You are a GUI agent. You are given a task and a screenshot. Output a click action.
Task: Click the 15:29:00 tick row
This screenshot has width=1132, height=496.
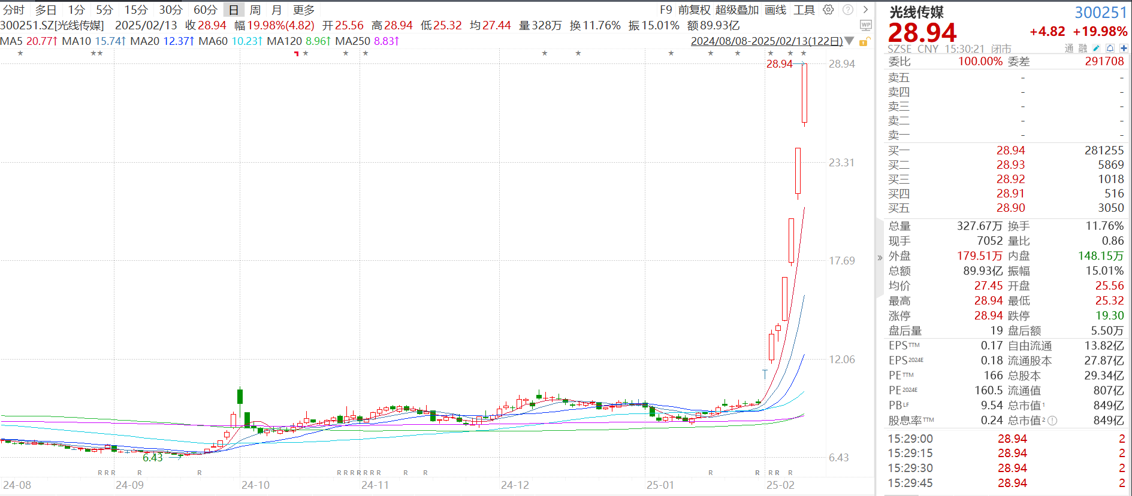coord(1006,439)
